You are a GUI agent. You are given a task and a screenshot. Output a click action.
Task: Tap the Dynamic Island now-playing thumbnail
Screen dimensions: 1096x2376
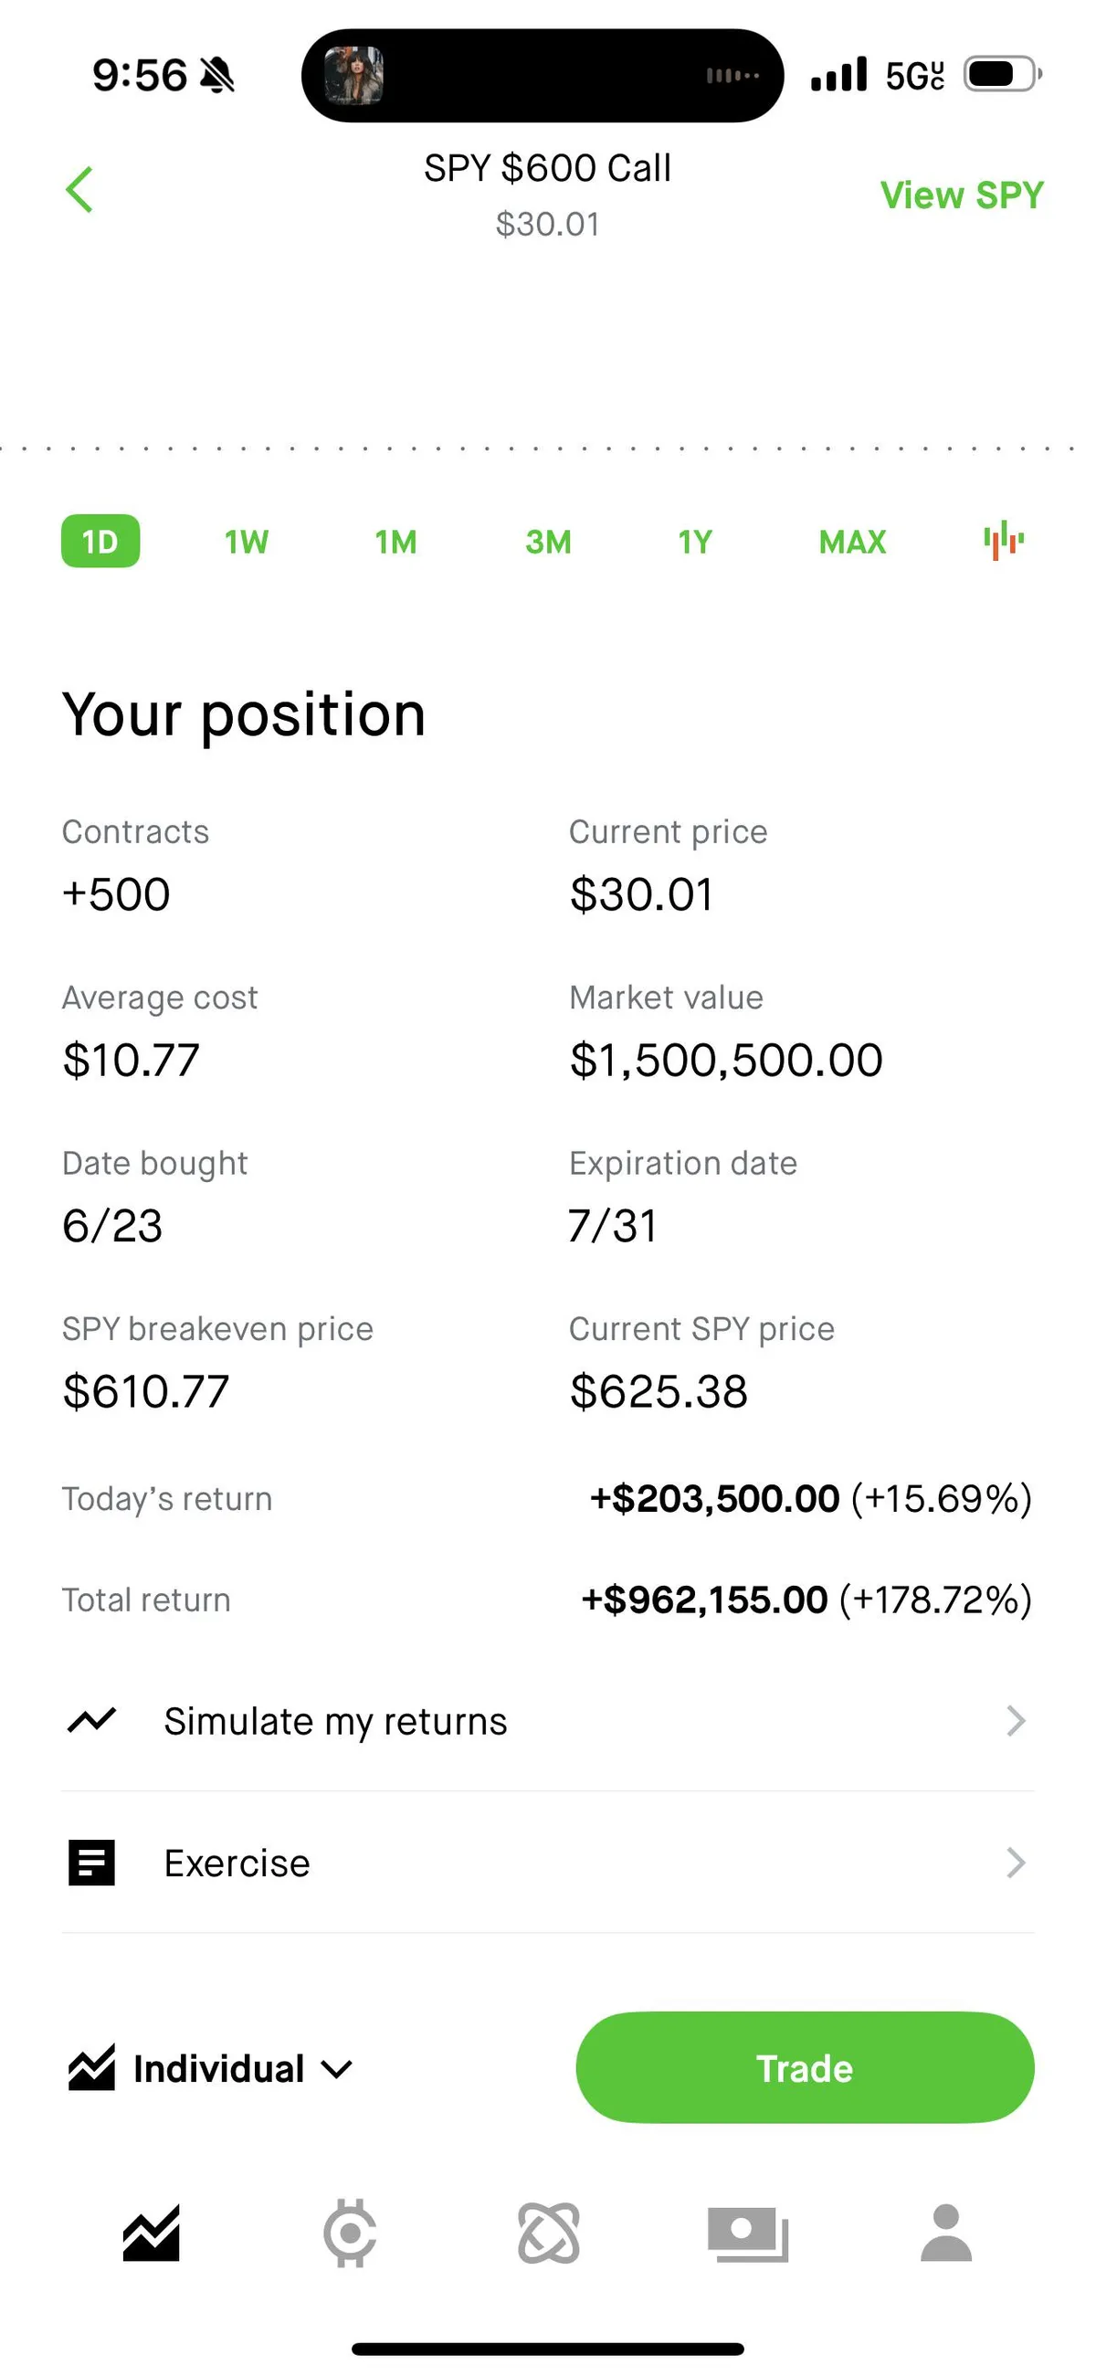[354, 76]
